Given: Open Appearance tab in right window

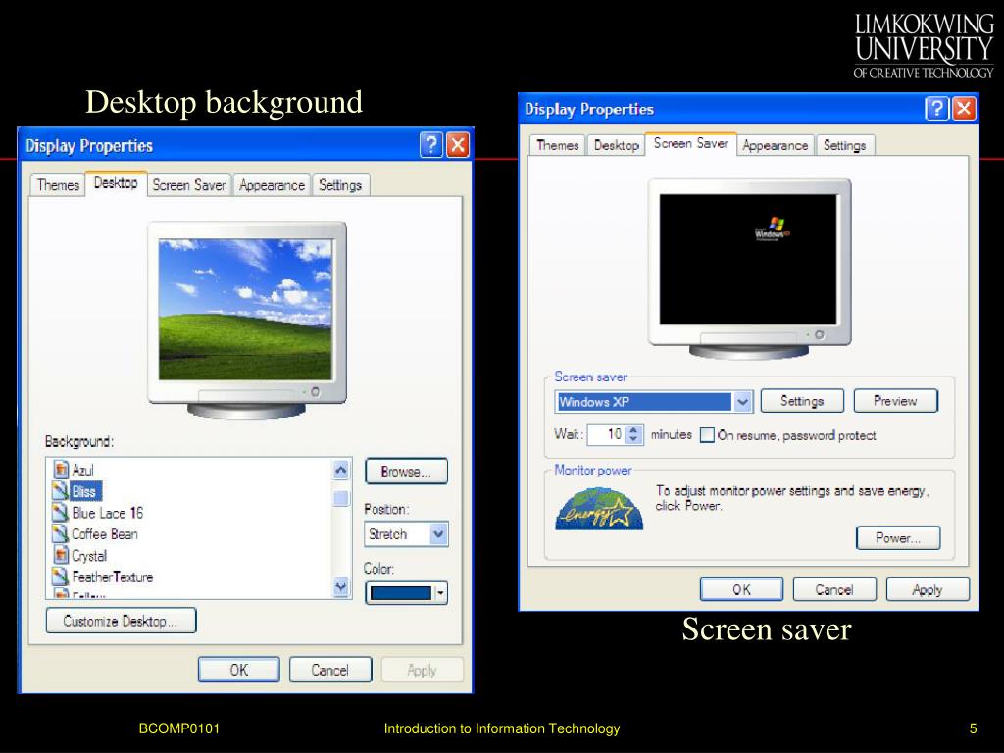Looking at the screenshot, I should (x=775, y=145).
